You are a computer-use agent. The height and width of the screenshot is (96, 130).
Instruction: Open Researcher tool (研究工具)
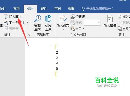(48, 23)
